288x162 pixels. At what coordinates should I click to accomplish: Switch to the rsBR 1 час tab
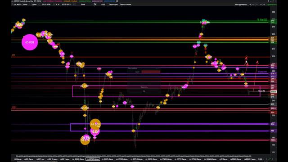(40, 159)
